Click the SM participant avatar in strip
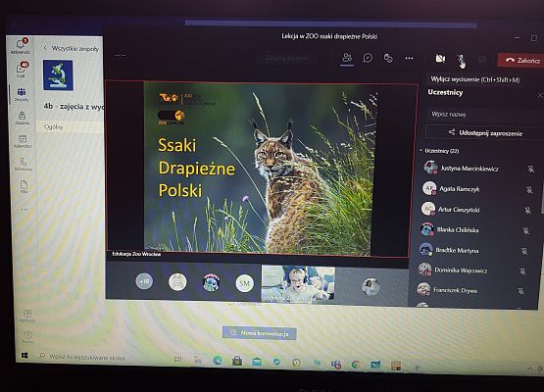 pos(245,283)
